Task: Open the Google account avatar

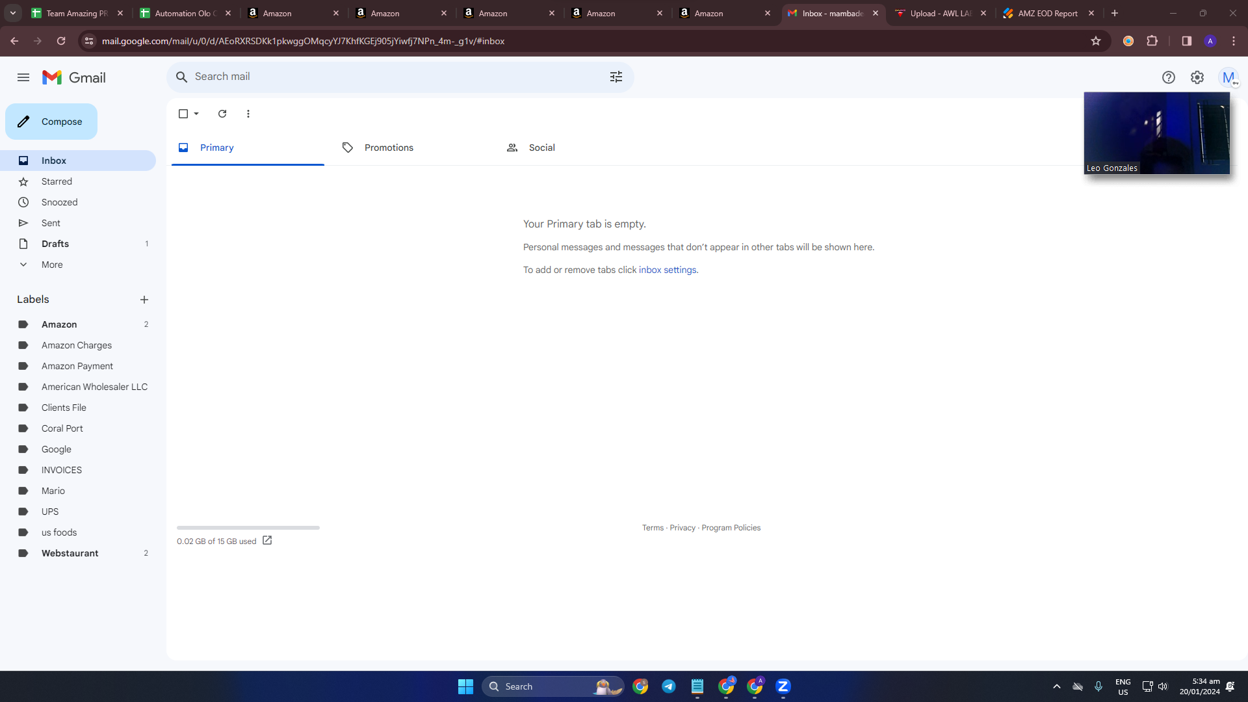Action: (1228, 77)
